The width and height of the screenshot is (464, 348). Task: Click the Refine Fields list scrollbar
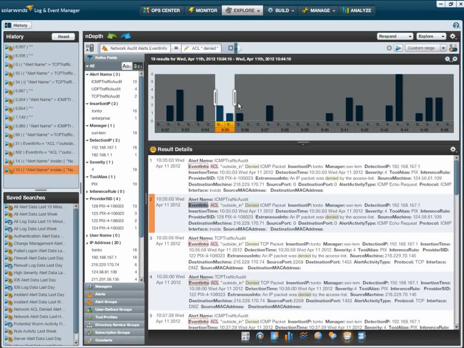point(141,157)
